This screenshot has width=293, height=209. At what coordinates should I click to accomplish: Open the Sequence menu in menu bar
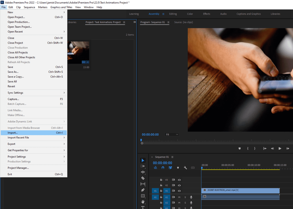pos(29,7)
